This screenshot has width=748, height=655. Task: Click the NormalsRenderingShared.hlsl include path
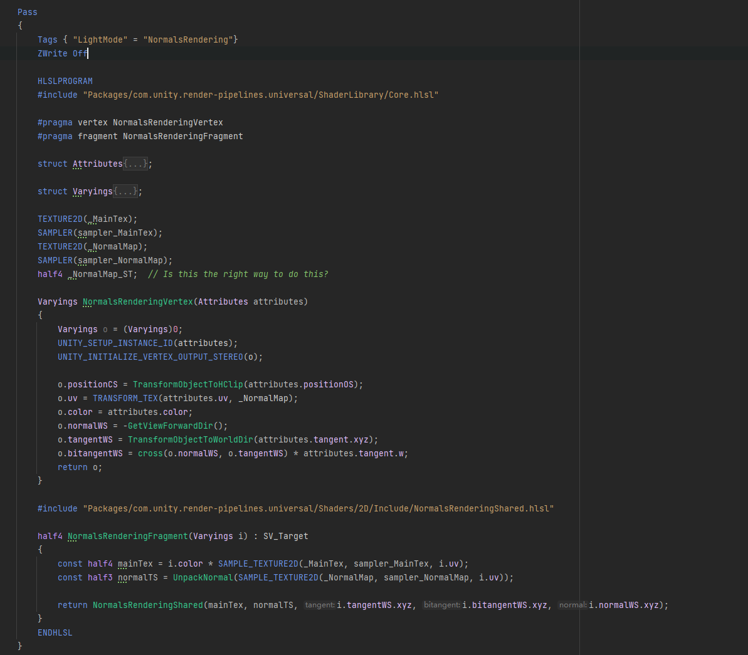pos(318,508)
